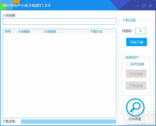This screenshot has height=126, width=156.
Task: Open the tutorial via the magnifier icon
Action: 135,108
